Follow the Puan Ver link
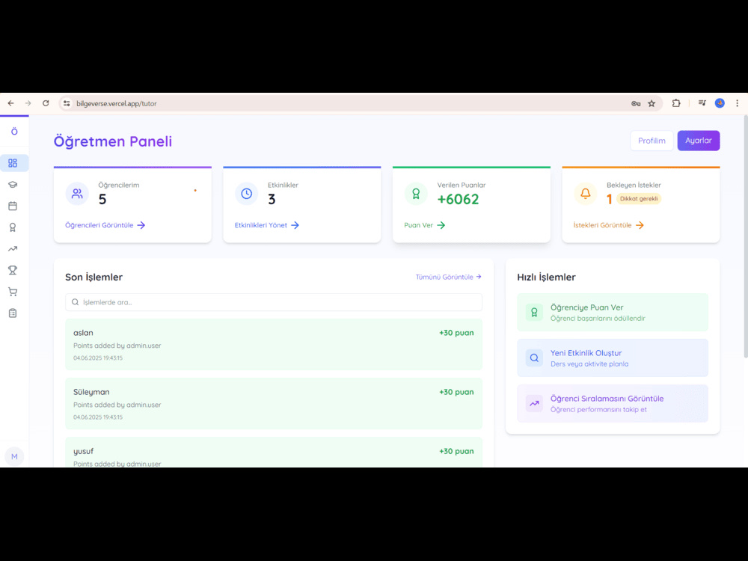This screenshot has width=748, height=561. [425, 225]
